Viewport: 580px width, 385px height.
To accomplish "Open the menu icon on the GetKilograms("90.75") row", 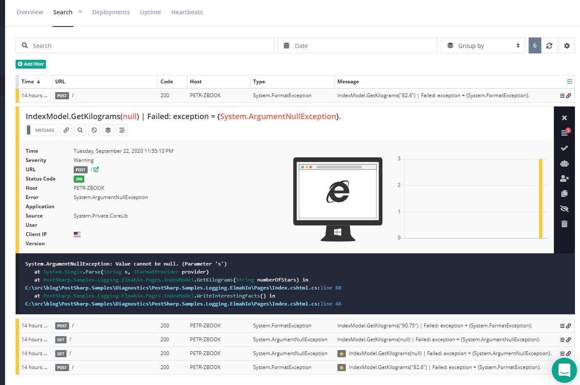I will tap(562, 326).
